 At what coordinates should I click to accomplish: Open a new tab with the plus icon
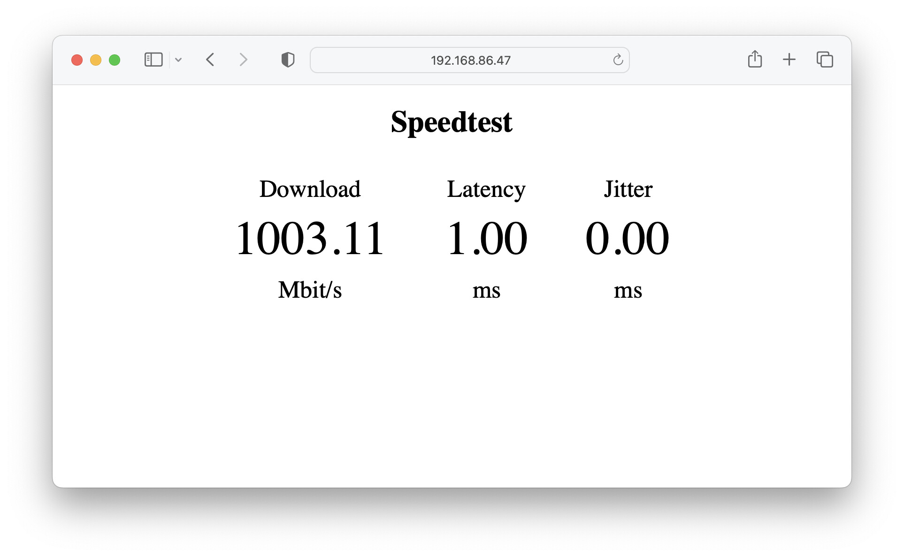click(x=789, y=60)
